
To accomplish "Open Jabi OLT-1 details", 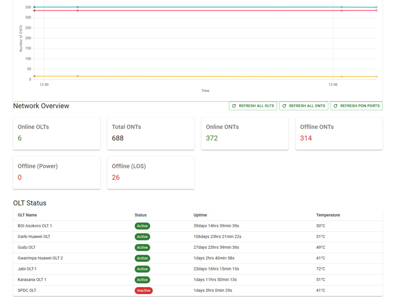I will point(27,269).
